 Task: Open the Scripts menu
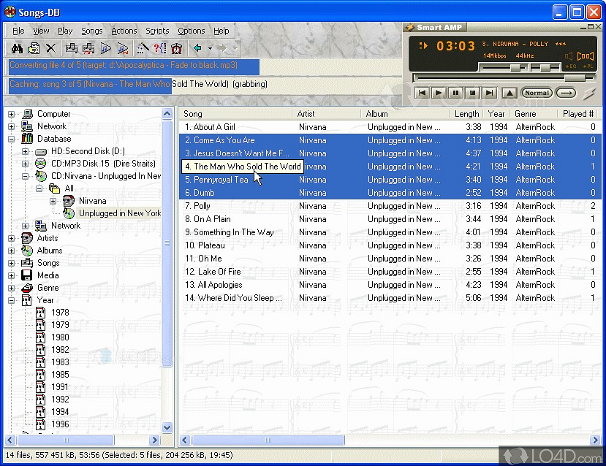click(157, 31)
